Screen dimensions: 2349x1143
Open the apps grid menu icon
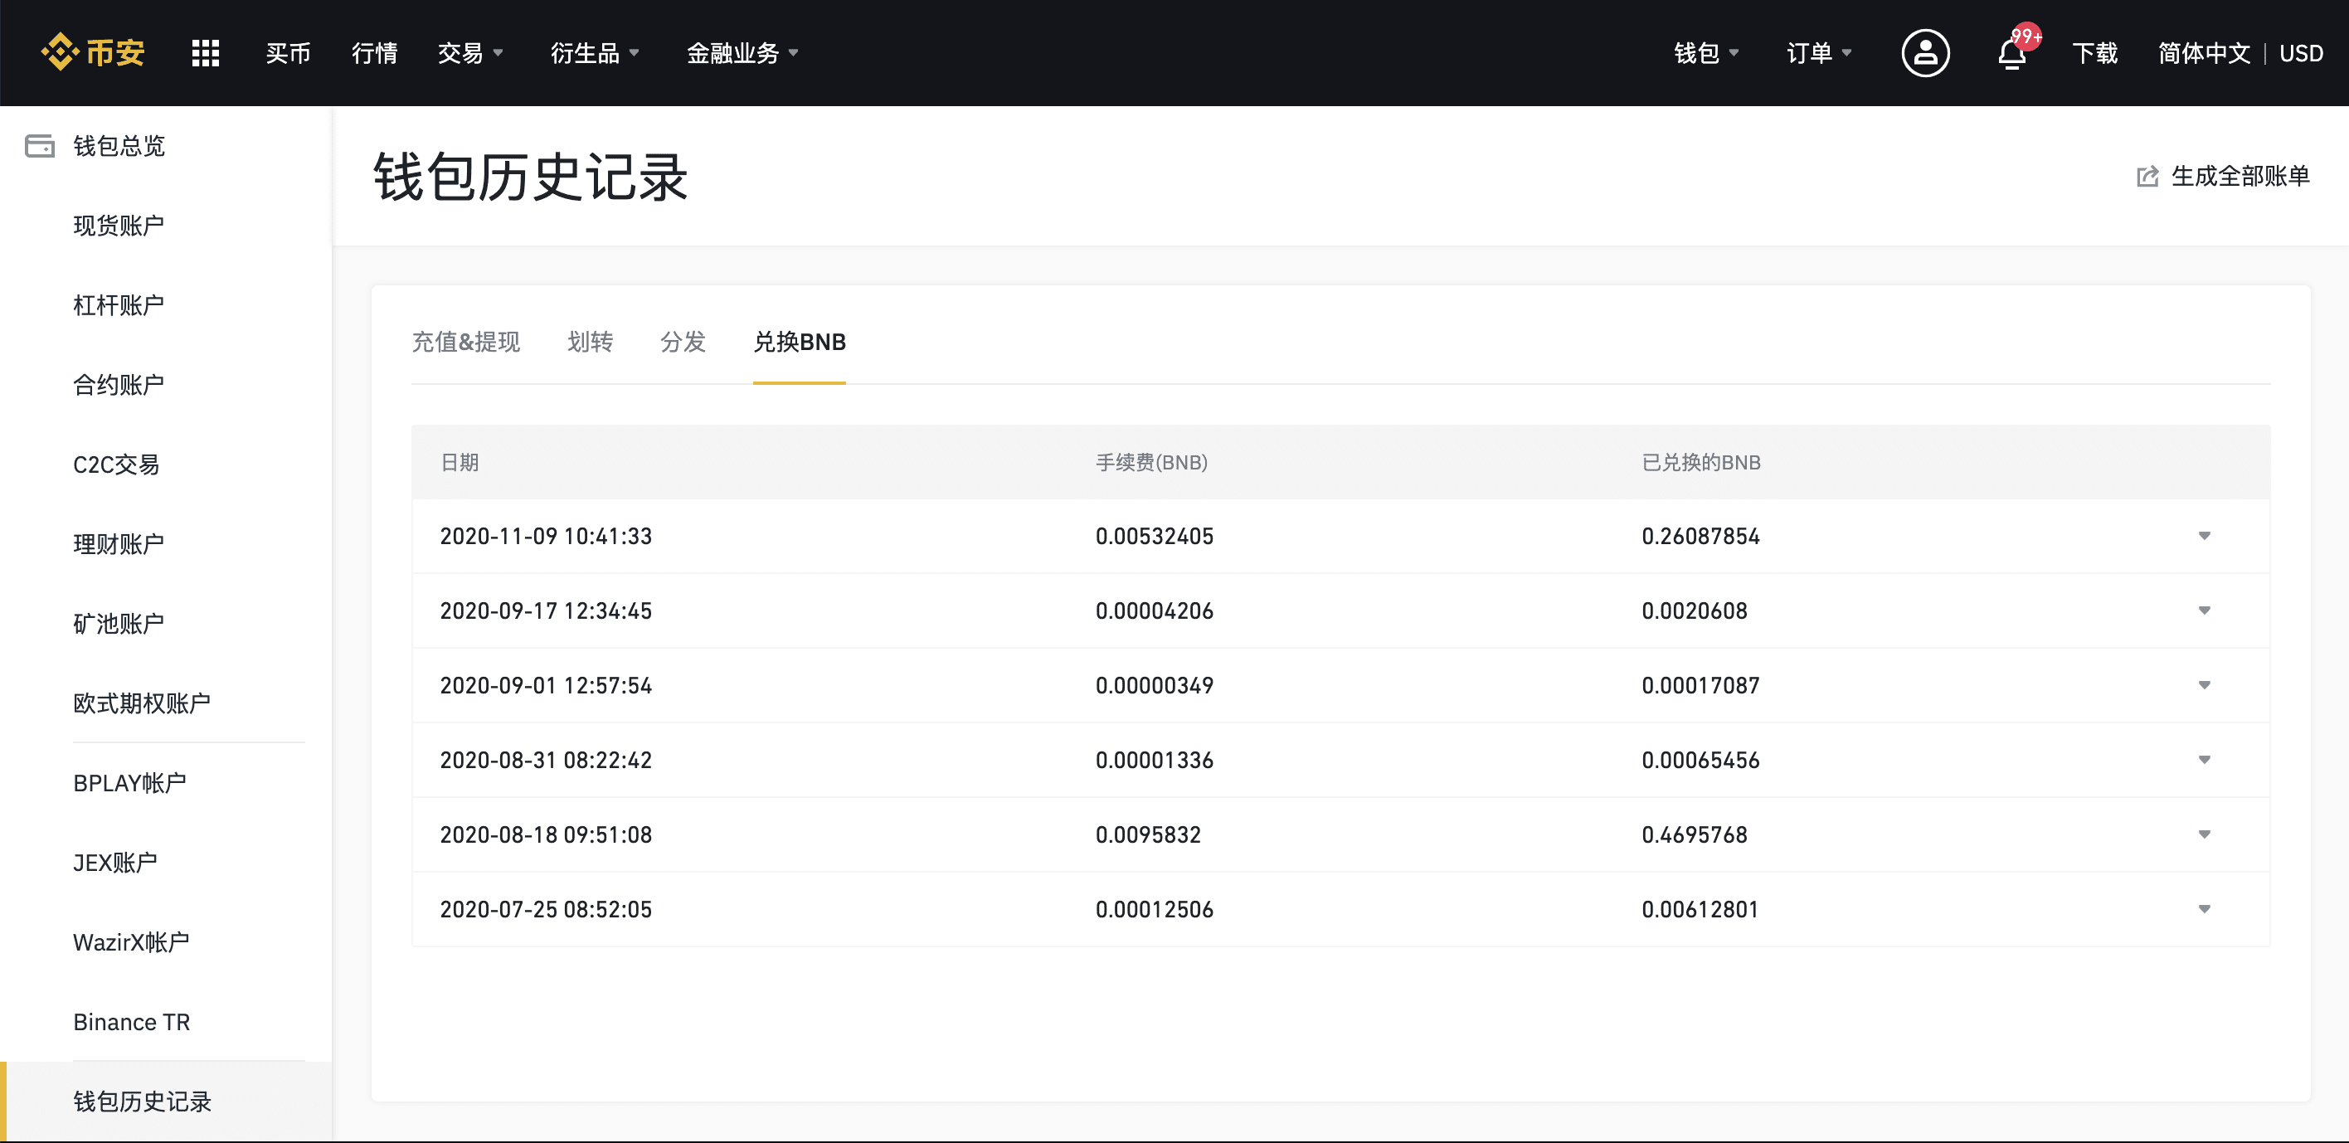(x=205, y=53)
